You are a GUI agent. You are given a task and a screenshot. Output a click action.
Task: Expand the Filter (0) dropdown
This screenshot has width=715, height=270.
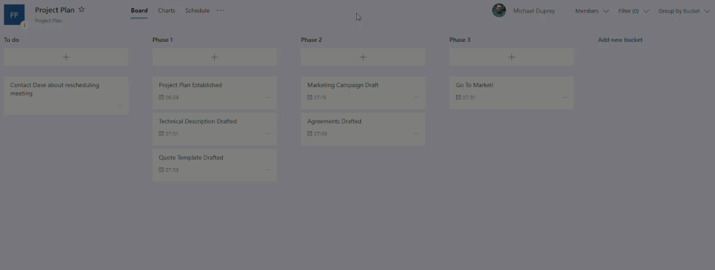pyautogui.click(x=633, y=11)
